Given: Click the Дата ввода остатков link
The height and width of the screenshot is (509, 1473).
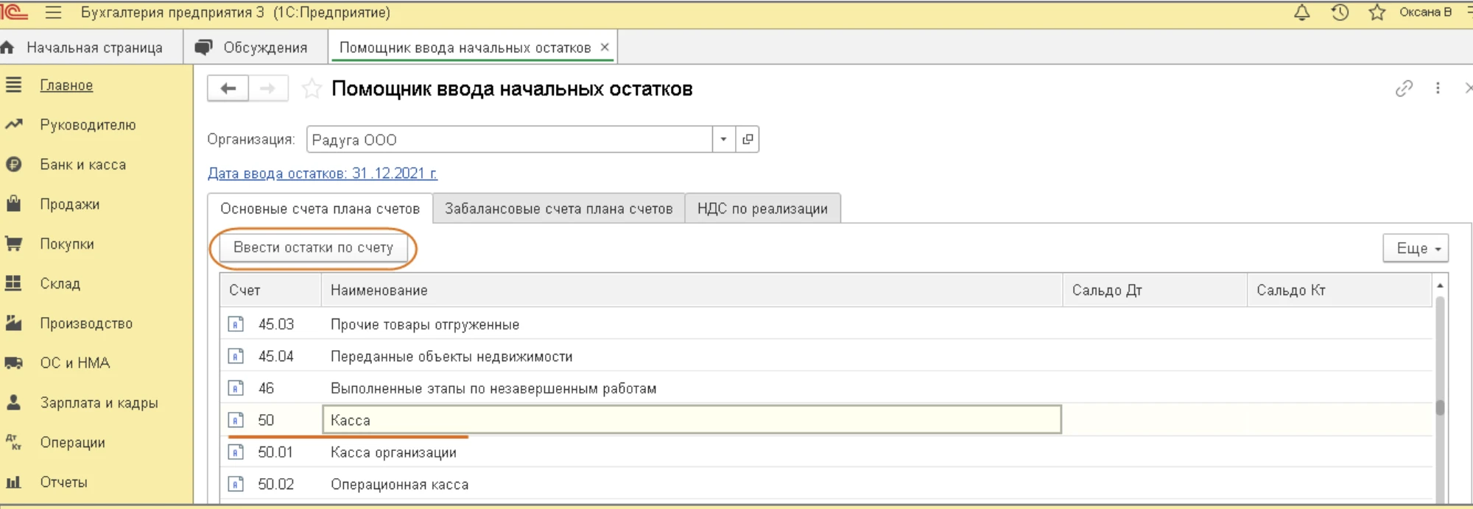Looking at the screenshot, I should click(x=322, y=174).
